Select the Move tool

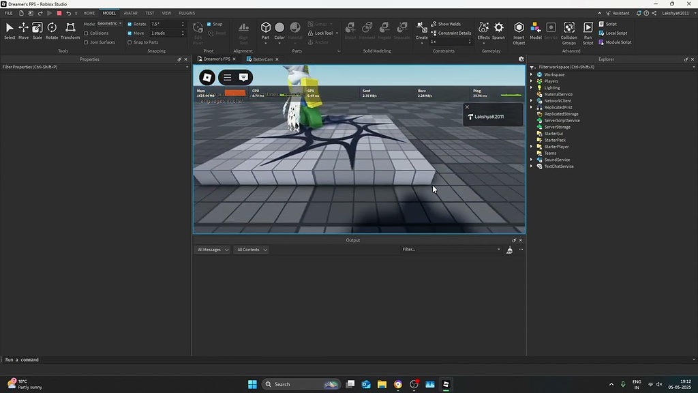(x=22, y=28)
